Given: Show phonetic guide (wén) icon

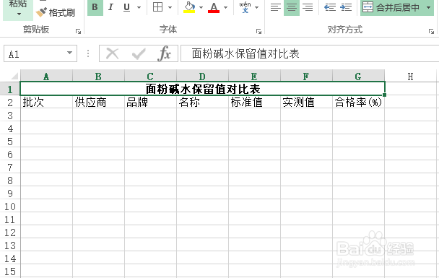Looking at the screenshot, I should 245,7.
